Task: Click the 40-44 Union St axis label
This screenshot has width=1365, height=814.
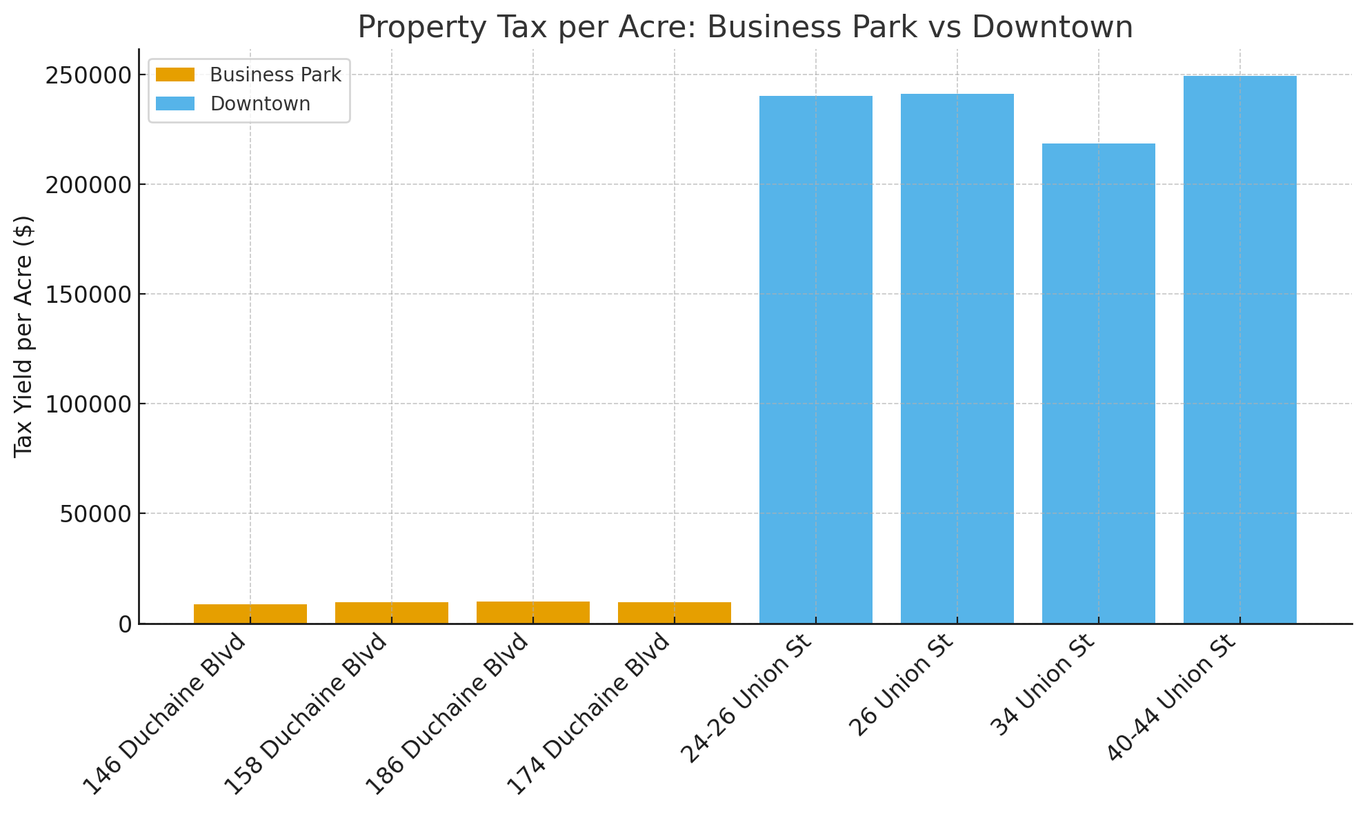Action: (1173, 698)
